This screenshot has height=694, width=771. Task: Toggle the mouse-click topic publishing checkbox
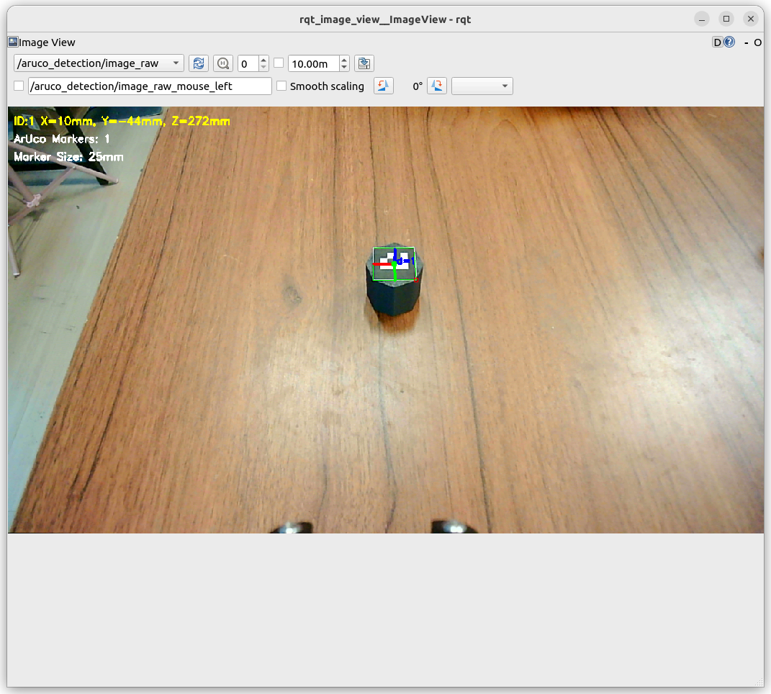pos(19,86)
